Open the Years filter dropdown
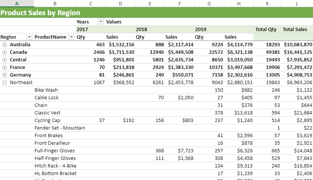This screenshot has width=313, height=180. [101, 22]
